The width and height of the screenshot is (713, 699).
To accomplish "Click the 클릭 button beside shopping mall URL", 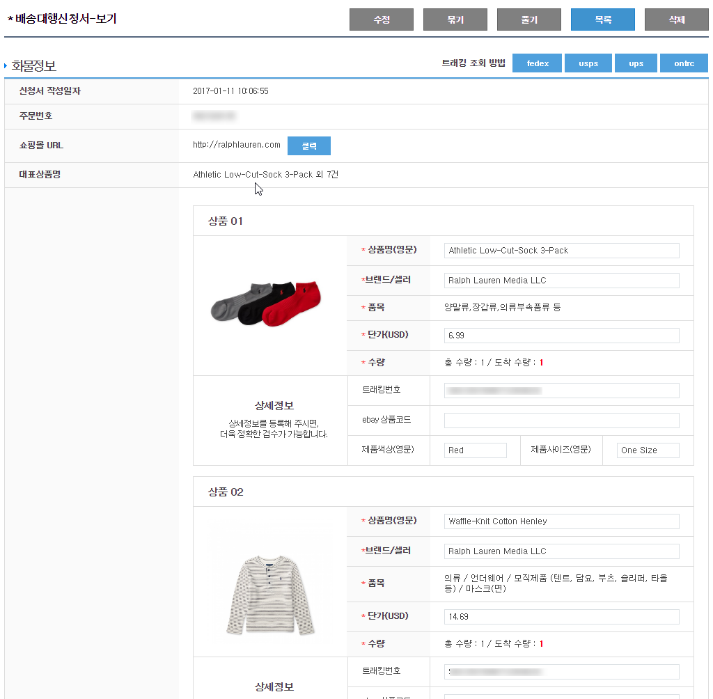I will [308, 146].
